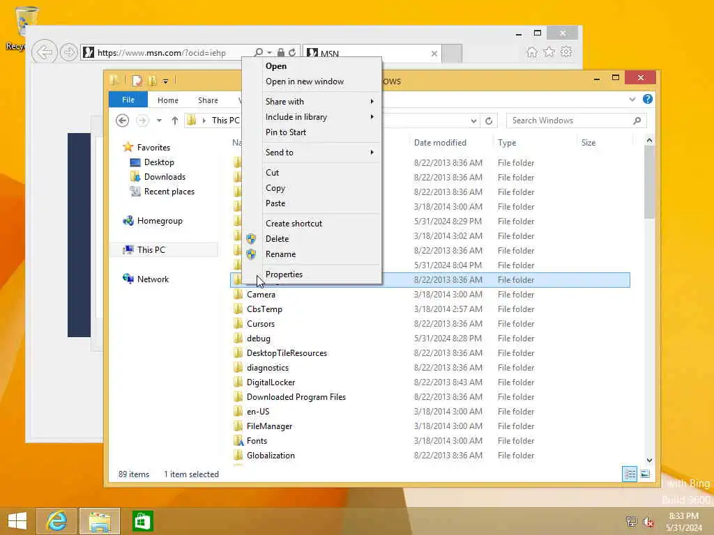Open Properties from the context menu

pos(312,274)
